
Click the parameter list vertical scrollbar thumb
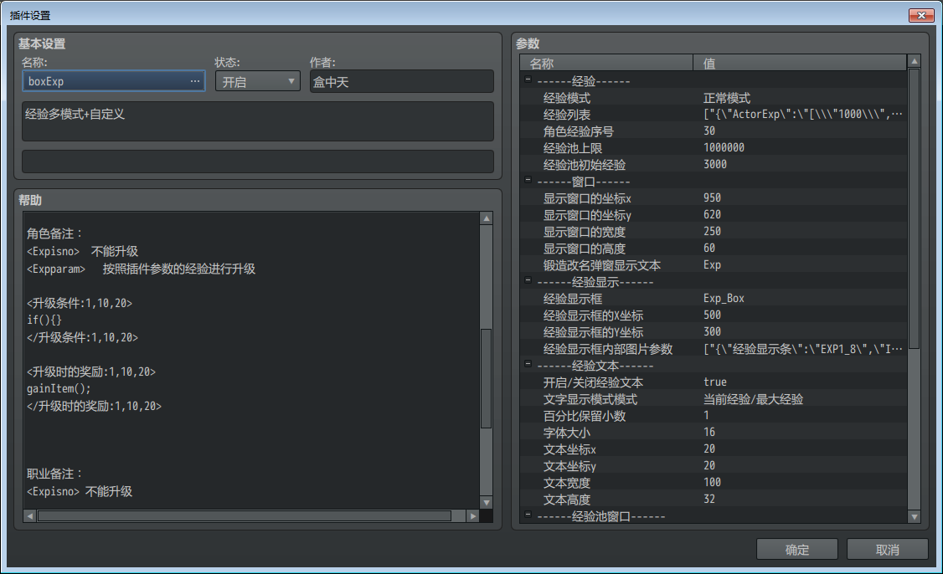click(915, 208)
